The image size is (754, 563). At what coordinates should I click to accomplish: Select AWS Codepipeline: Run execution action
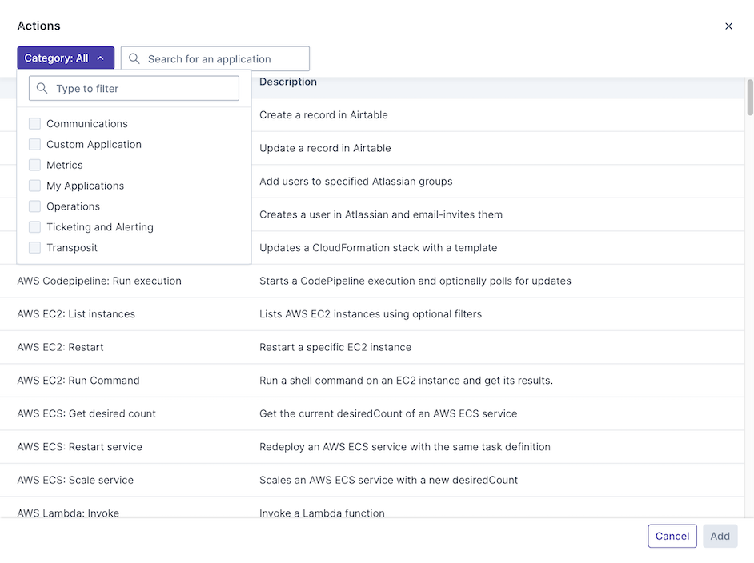pos(99,281)
